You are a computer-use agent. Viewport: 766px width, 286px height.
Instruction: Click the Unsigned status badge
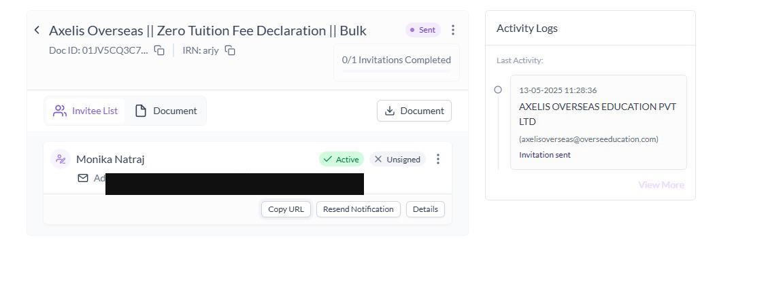pyautogui.click(x=398, y=159)
